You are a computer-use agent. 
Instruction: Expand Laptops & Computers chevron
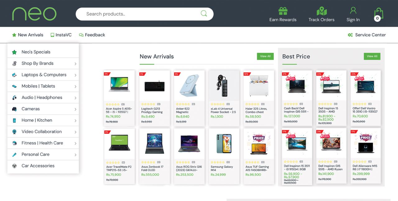pos(75,75)
